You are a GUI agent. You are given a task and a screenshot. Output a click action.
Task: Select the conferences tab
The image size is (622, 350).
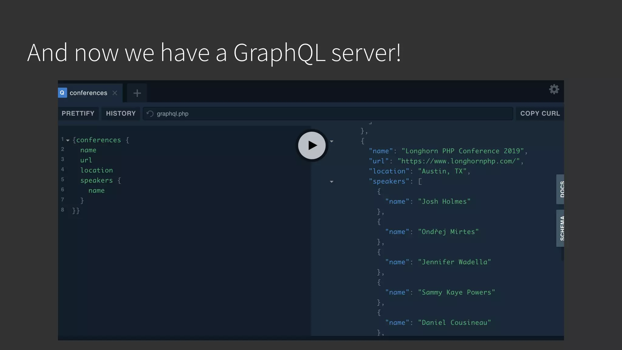click(x=88, y=93)
